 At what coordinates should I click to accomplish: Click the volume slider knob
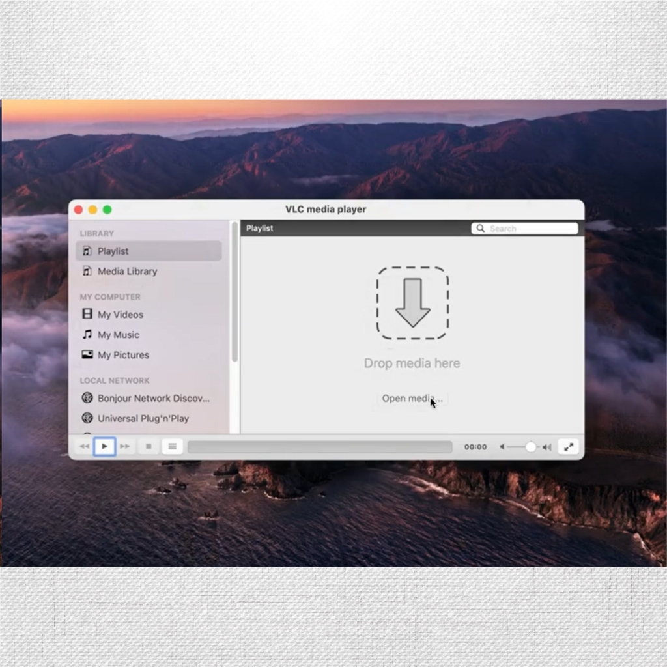click(x=530, y=447)
